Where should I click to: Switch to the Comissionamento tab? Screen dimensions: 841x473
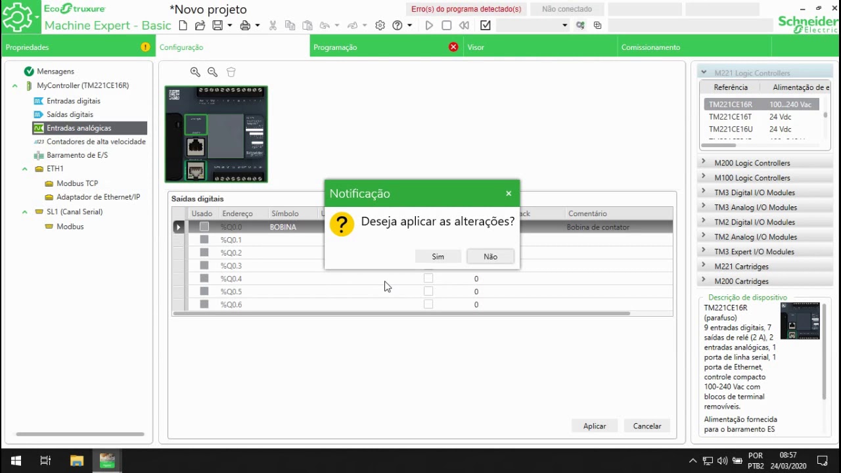click(x=694, y=47)
